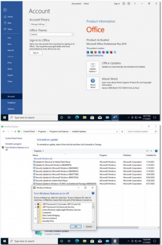Click the green Excel product icon
This screenshot has height=245, width=162.
click(92, 52)
